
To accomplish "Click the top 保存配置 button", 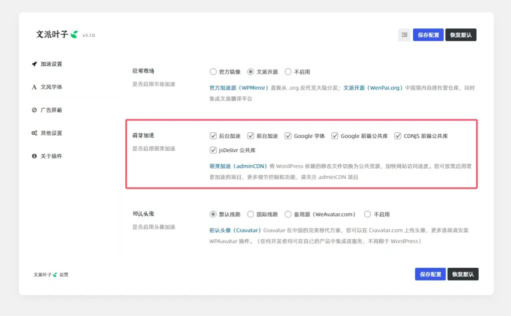I will click(x=428, y=35).
